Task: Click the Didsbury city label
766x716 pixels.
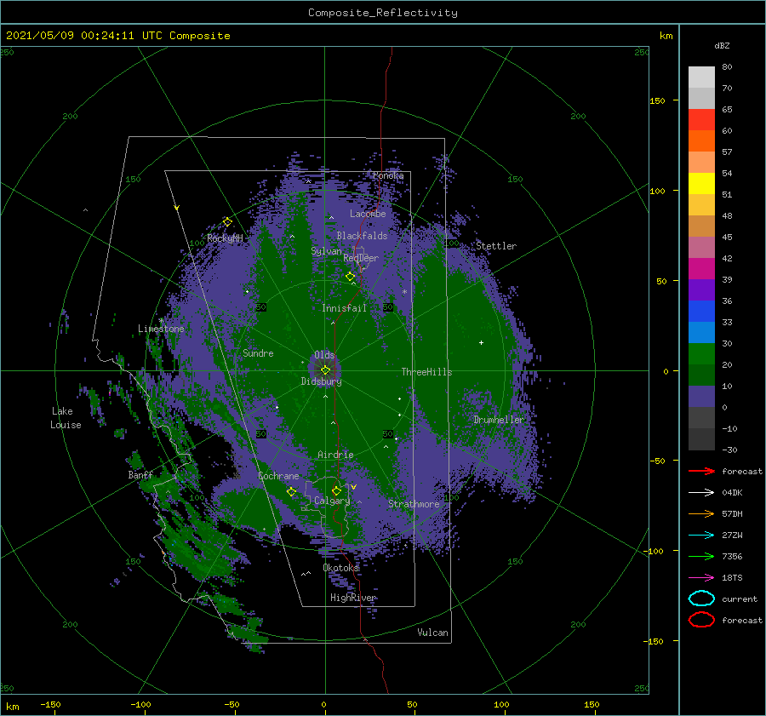Action: (x=321, y=381)
